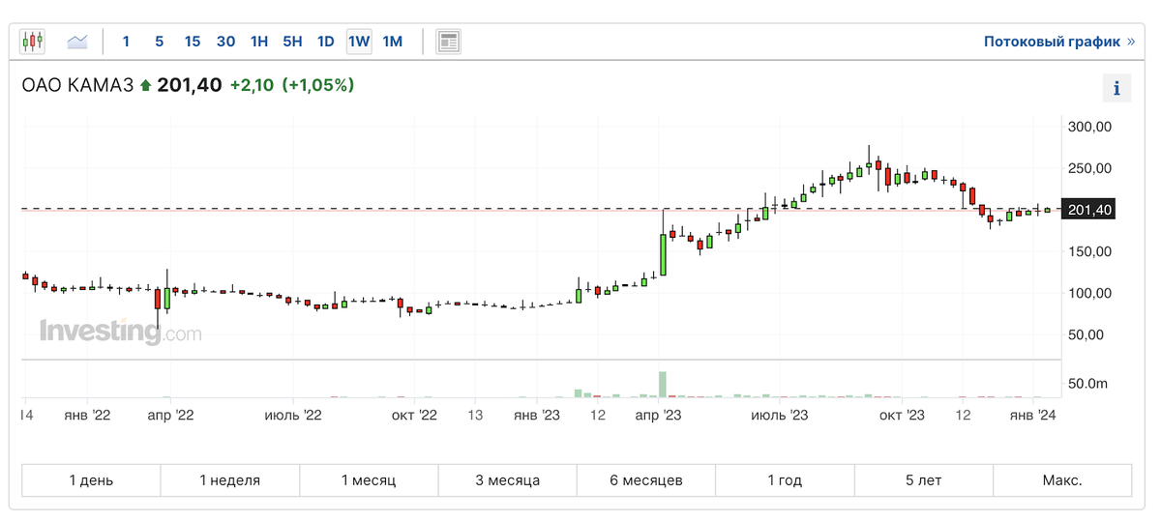Open the news overlay icon in toolbar
1161x522 pixels.
click(448, 41)
